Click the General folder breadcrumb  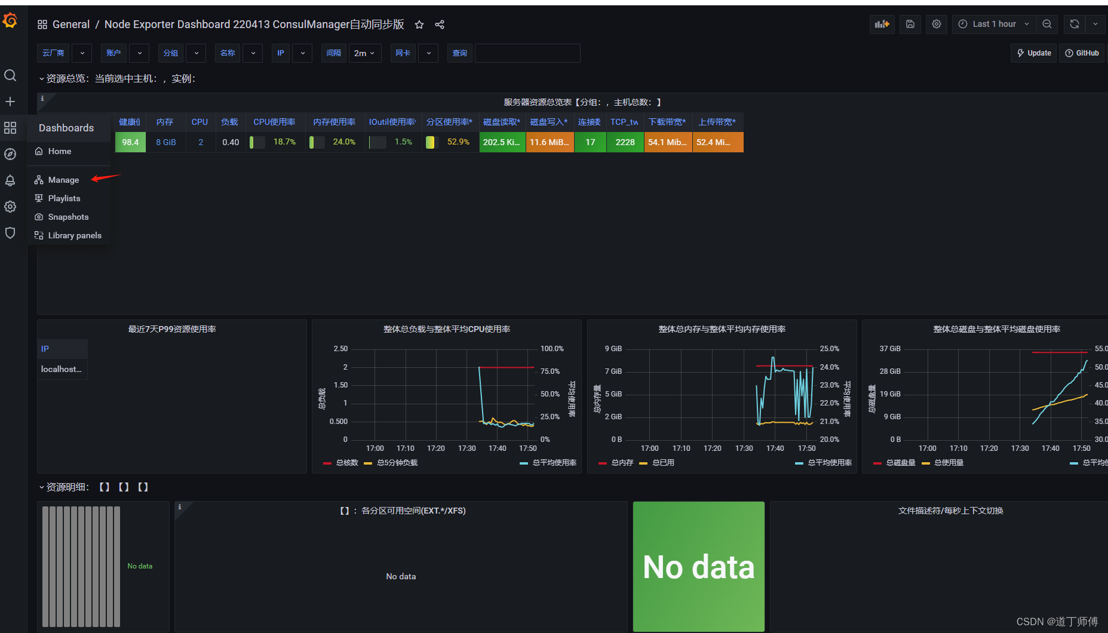71,24
